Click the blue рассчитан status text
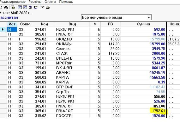This screenshot has width=180, height=125. point(9,17)
